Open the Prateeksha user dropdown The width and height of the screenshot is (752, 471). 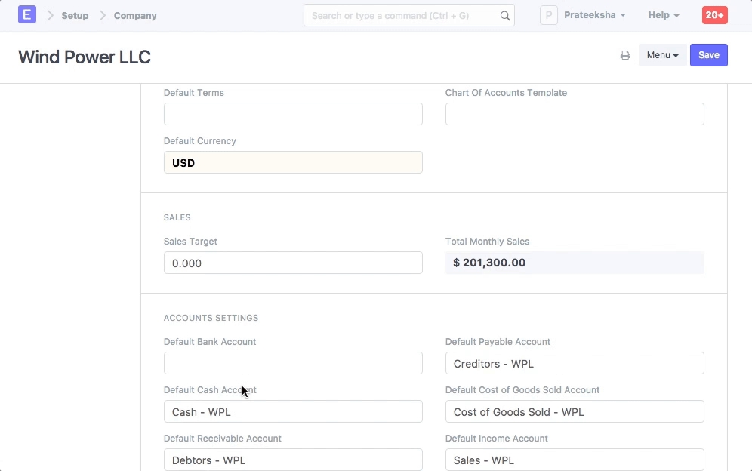tap(595, 15)
